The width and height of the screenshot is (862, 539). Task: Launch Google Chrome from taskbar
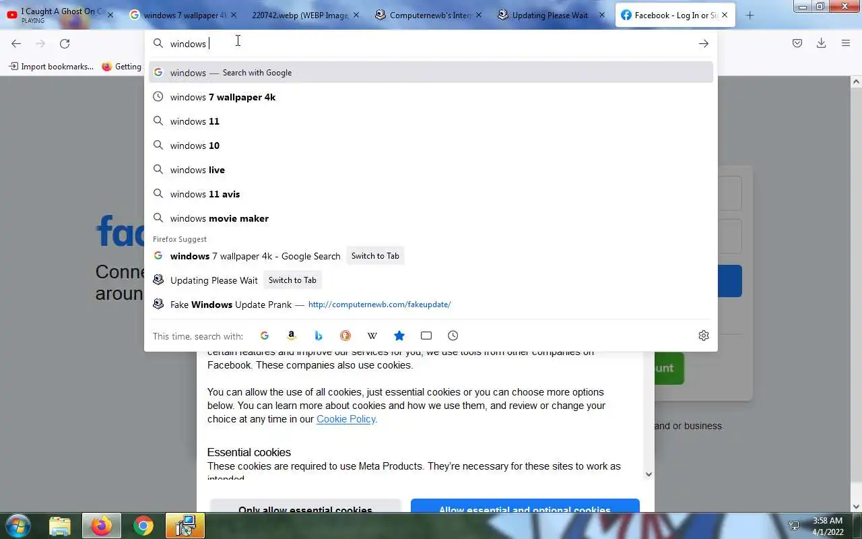143,526
